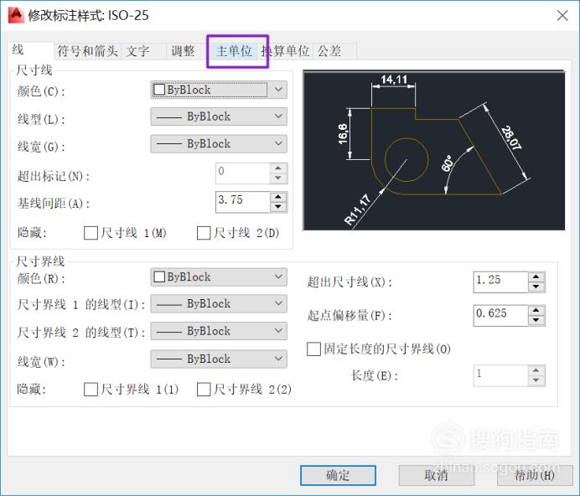Toggle hide 尺寸界线 1(1) checkbox
Viewport: 580px width, 496px height.
point(91,390)
